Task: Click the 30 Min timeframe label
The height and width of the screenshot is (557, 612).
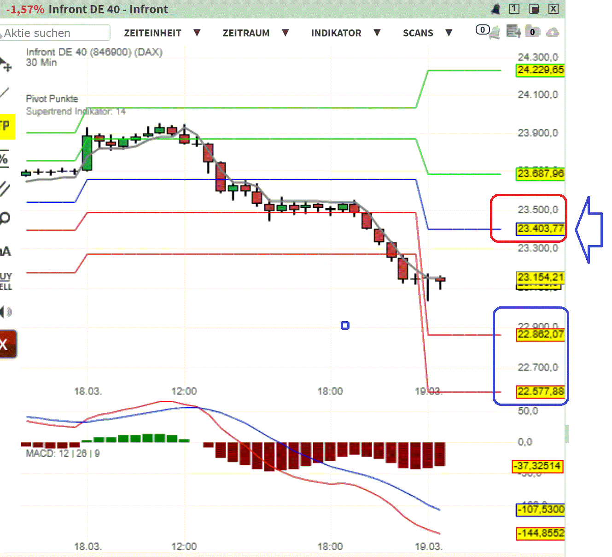Action: coord(41,63)
